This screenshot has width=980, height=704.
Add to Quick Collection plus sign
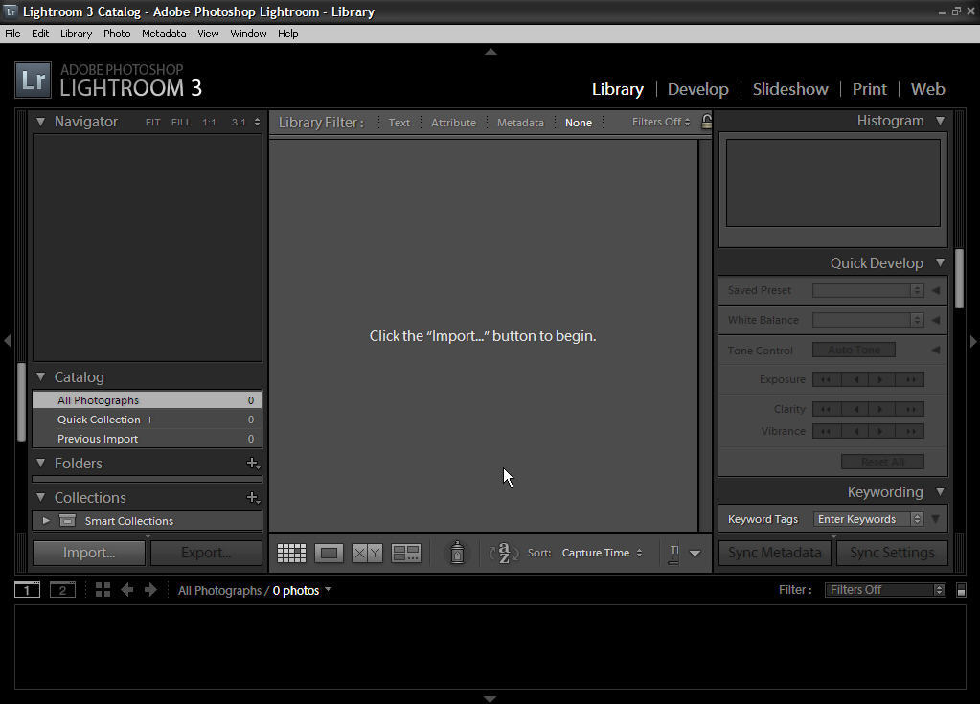click(x=150, y=420)
